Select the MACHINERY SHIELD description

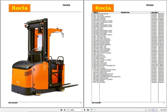(106, 35)
